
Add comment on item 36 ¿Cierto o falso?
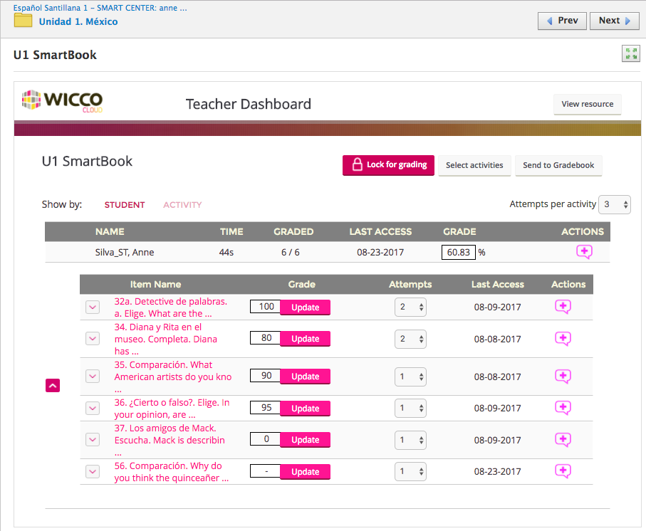click(563, 408)
